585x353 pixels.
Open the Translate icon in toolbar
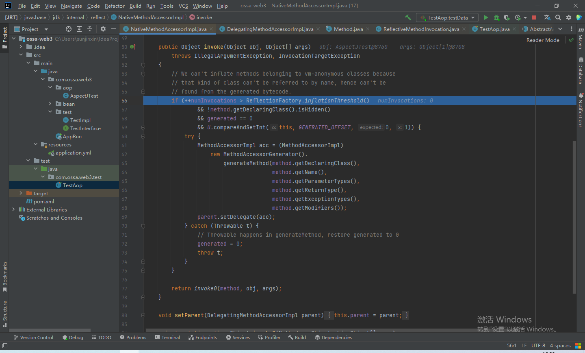[x=548, y=17]
